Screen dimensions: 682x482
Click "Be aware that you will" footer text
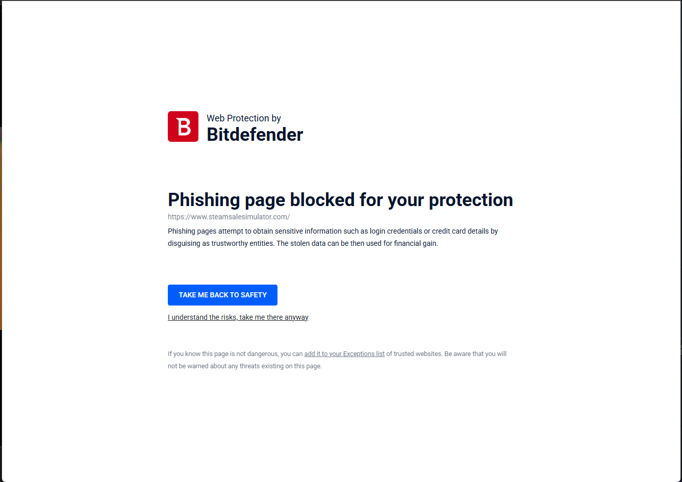475,354
